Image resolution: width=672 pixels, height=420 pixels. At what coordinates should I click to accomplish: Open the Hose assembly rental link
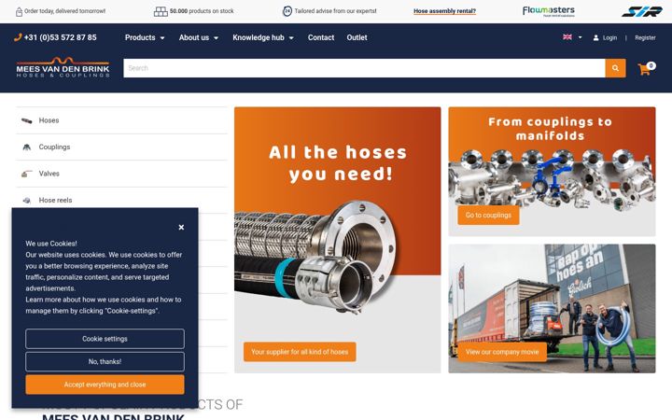pyautogui.click(x=444, y=11)
